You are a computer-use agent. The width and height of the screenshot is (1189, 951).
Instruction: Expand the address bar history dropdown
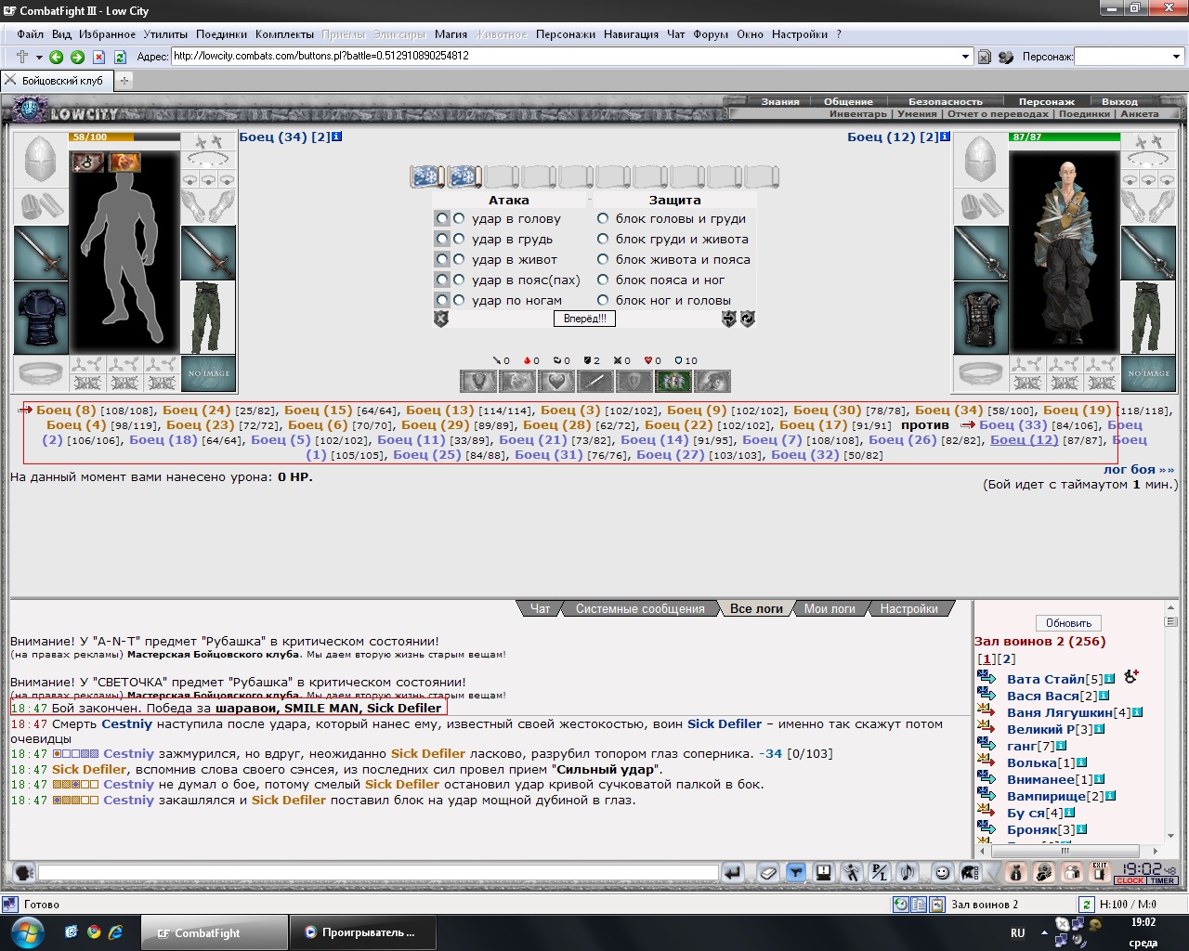[965, 57]
